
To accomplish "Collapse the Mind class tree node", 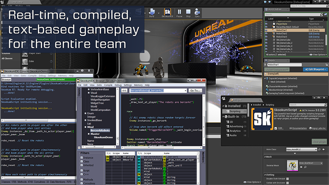I will pos(85,127).
